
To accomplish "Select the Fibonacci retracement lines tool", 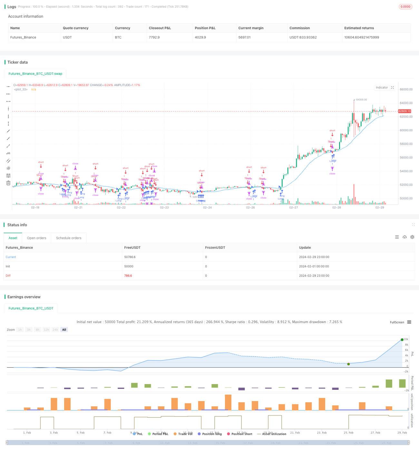I will pyautogui.click(x=8, y=176).
